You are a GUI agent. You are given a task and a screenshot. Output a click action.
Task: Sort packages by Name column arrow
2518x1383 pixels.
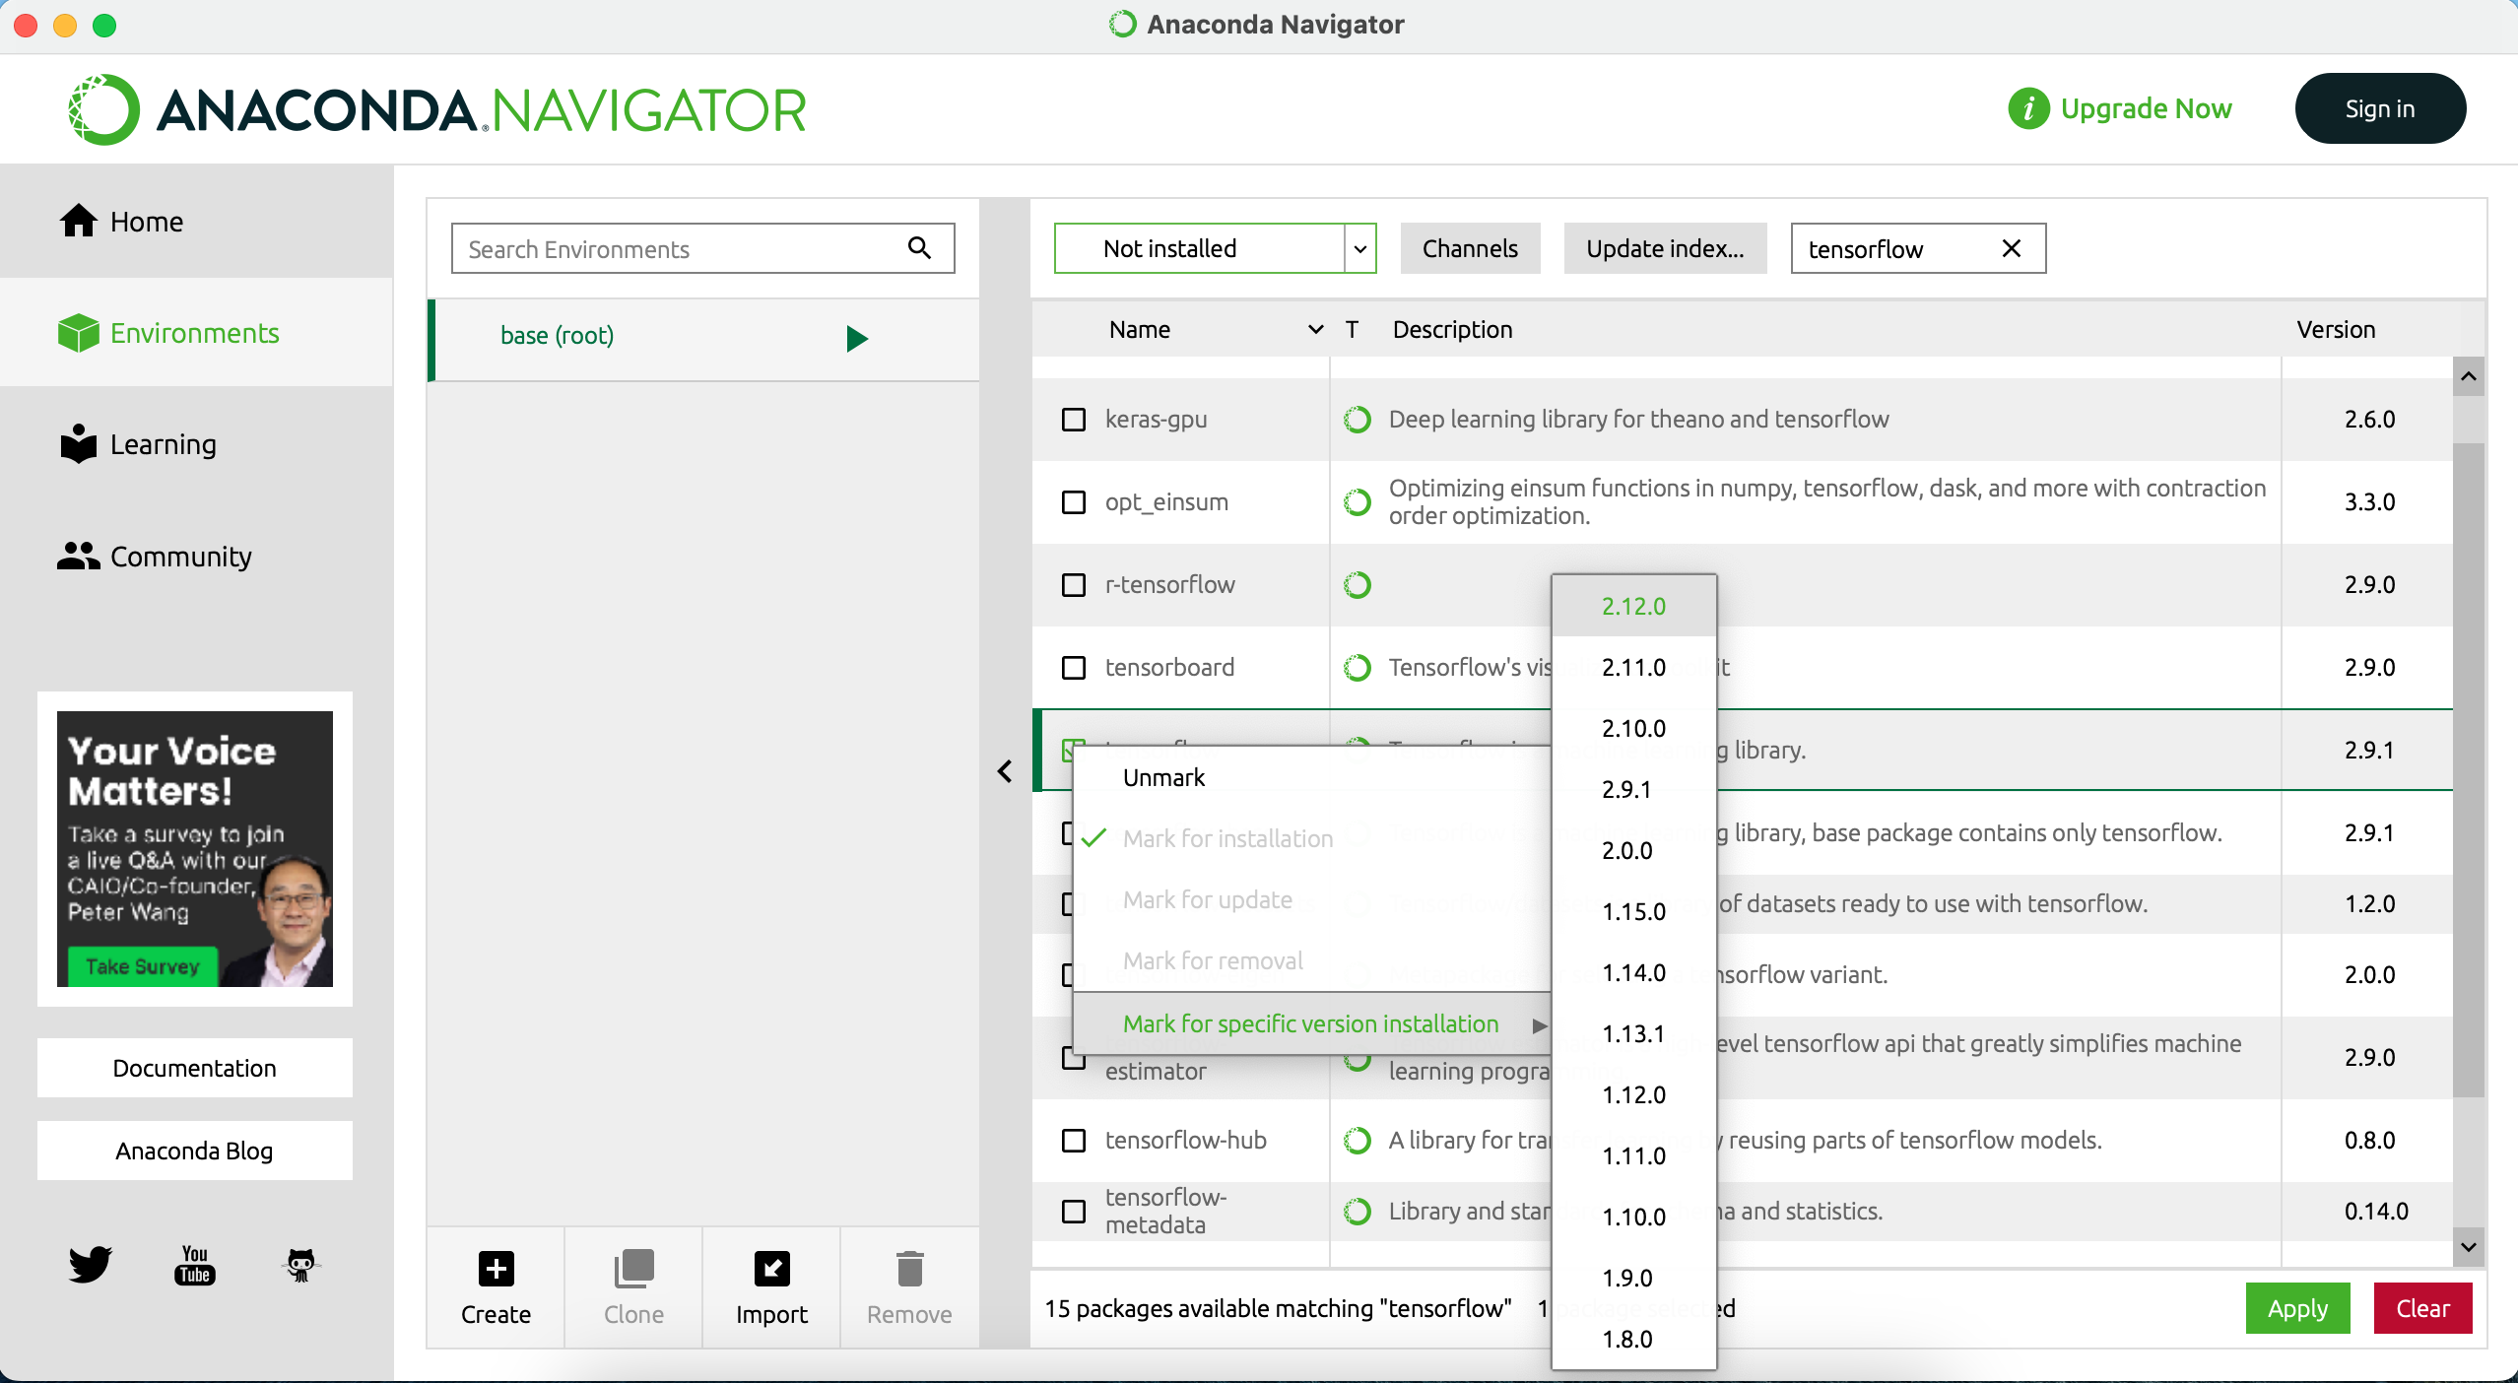click(x=1315, y=329)
